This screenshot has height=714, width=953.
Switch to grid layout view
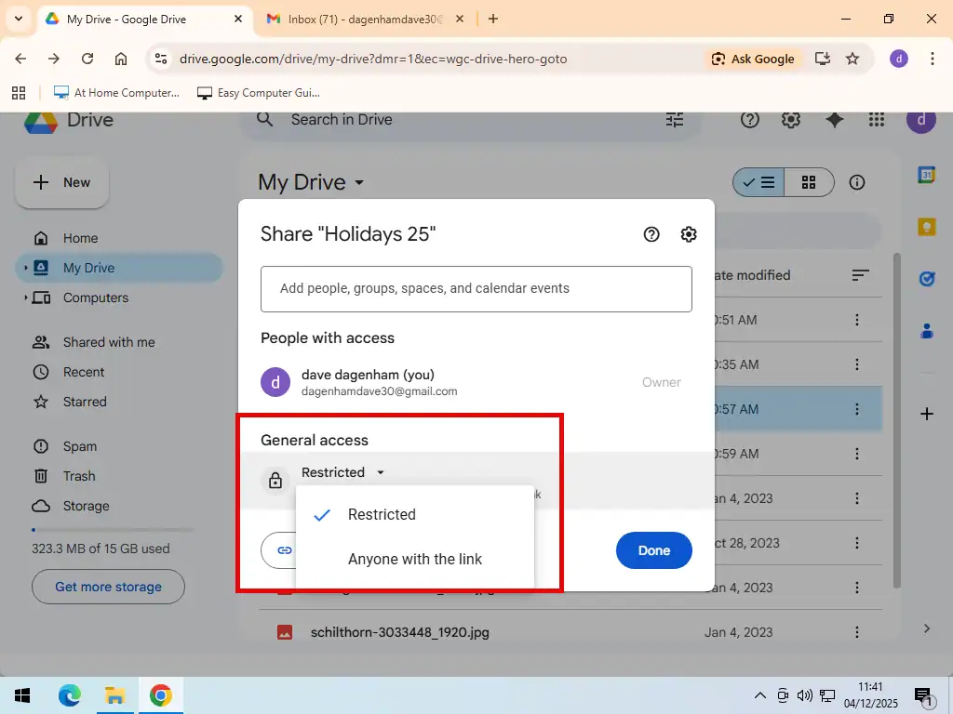(x=809, y=183)
